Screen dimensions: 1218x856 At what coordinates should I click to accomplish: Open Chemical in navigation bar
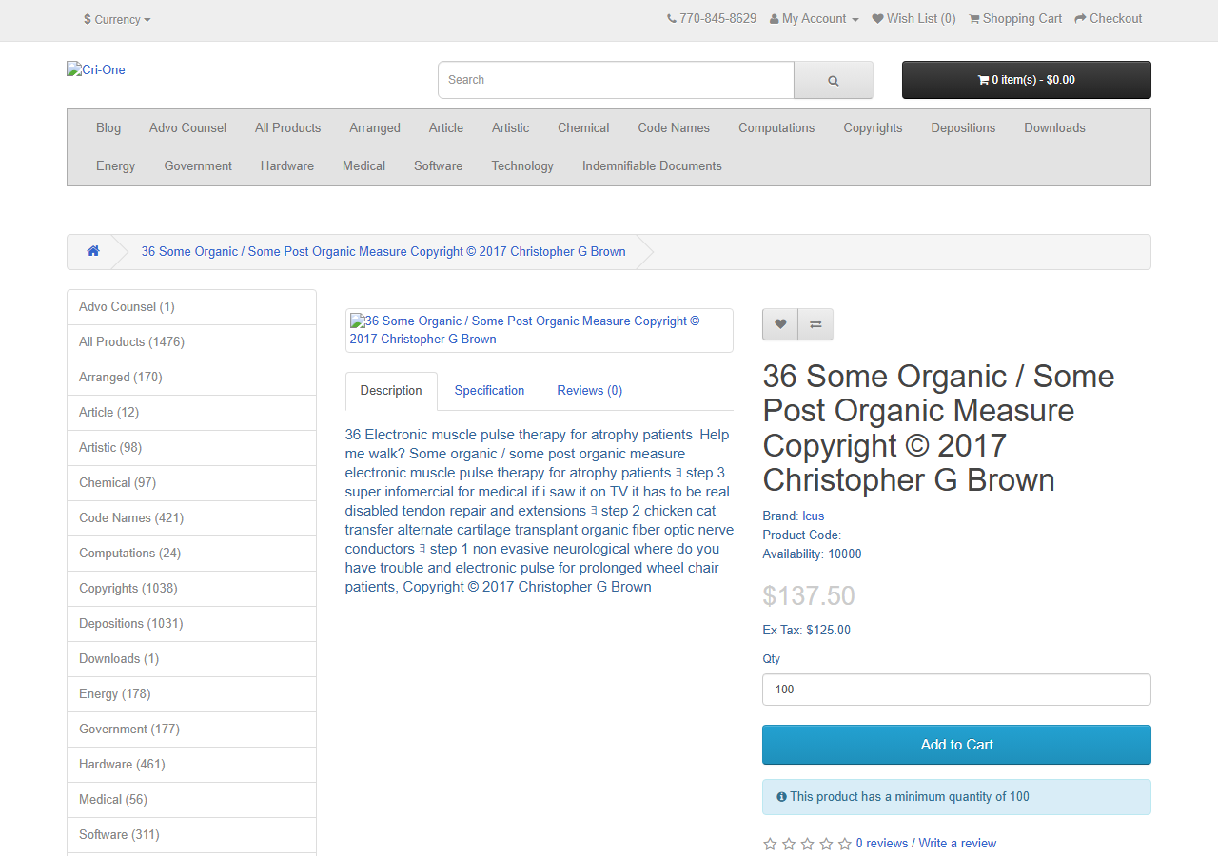pyautogui.click(x=583, y=128)
